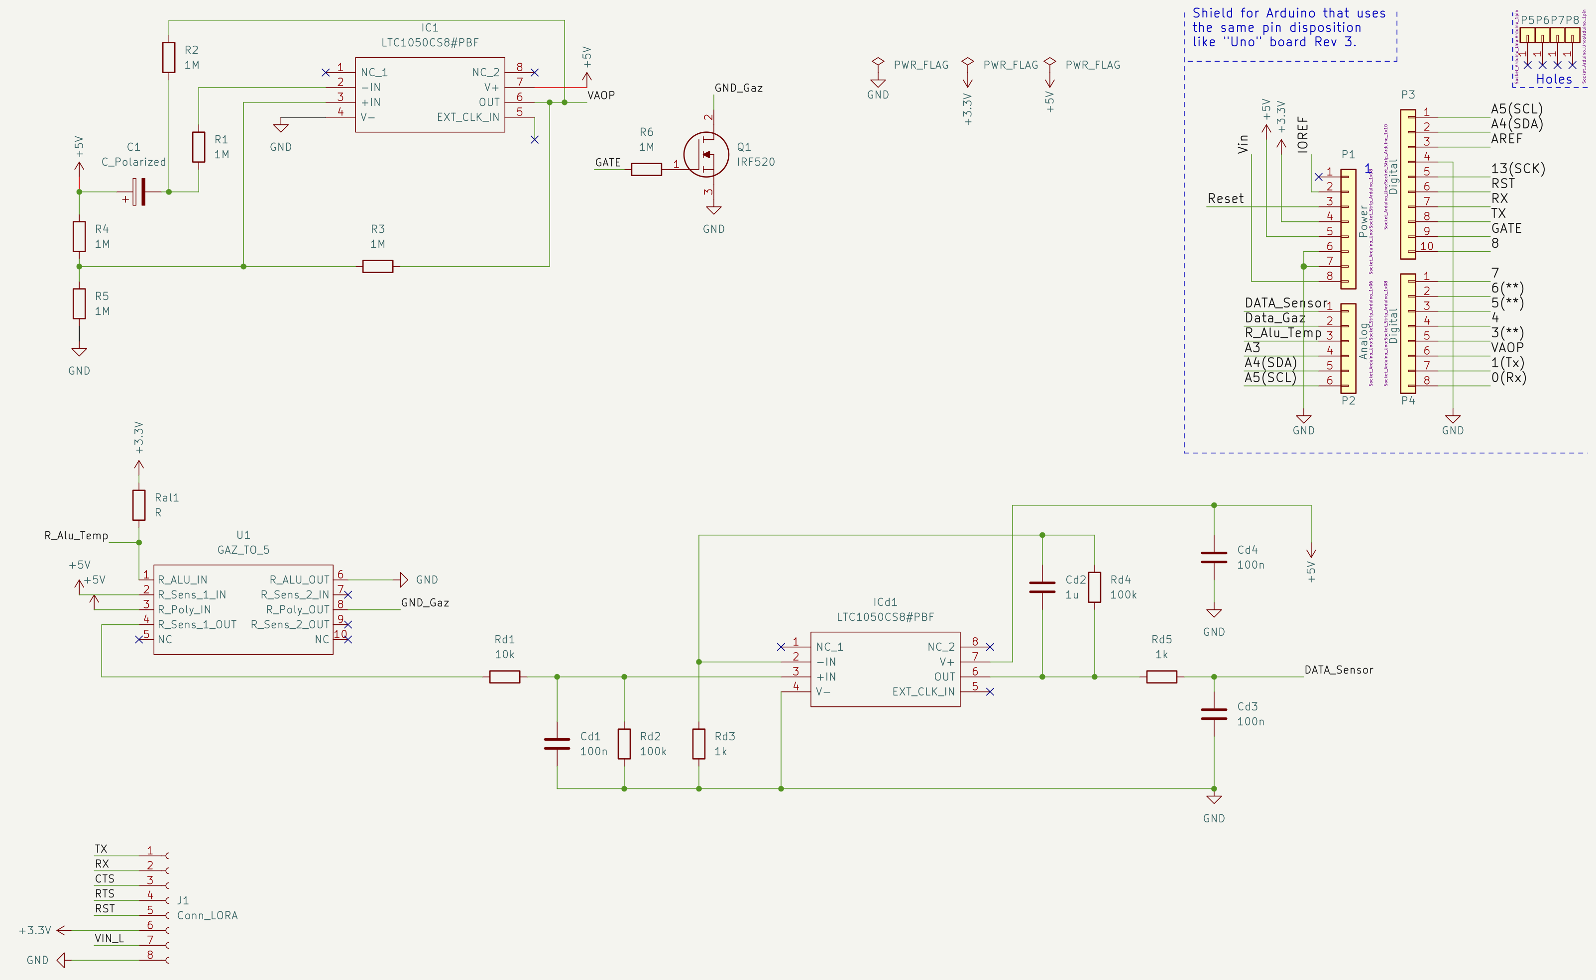The image size is (1596, 980).
Task: Click the Shield for Arduino note text
Action: pos(1289,27)
